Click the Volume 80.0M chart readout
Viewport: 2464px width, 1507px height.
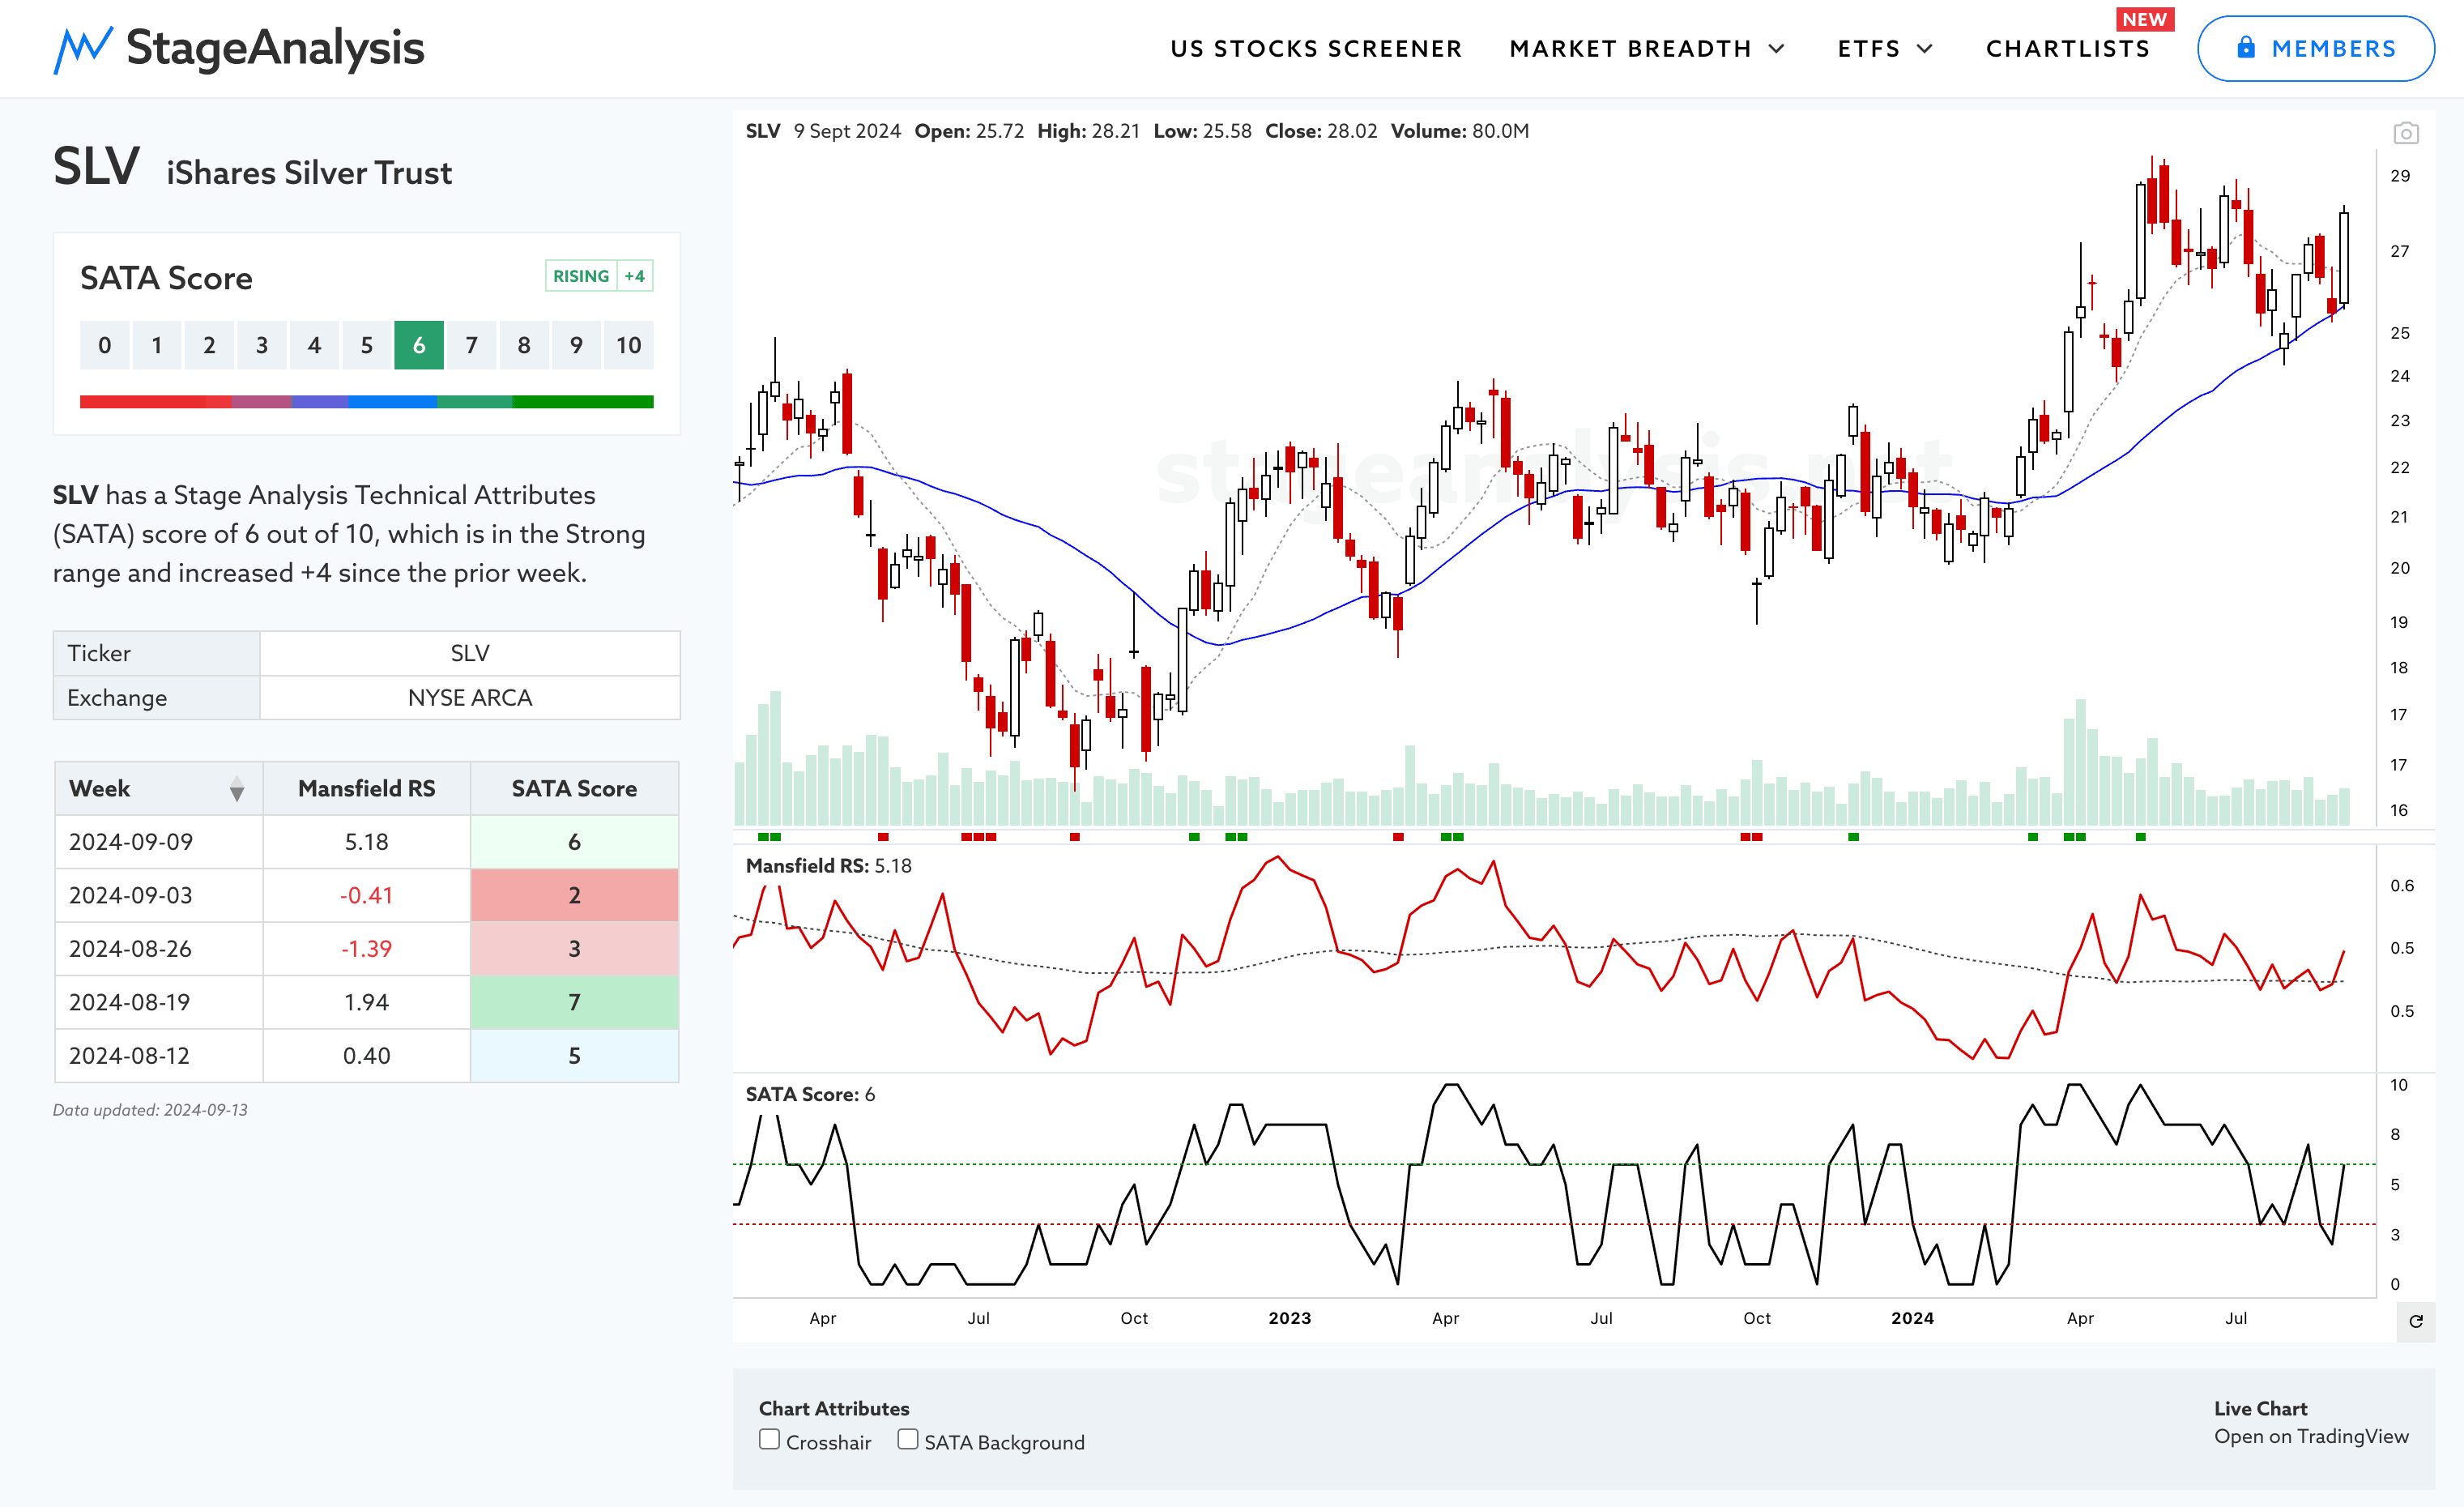[1459, 131]
